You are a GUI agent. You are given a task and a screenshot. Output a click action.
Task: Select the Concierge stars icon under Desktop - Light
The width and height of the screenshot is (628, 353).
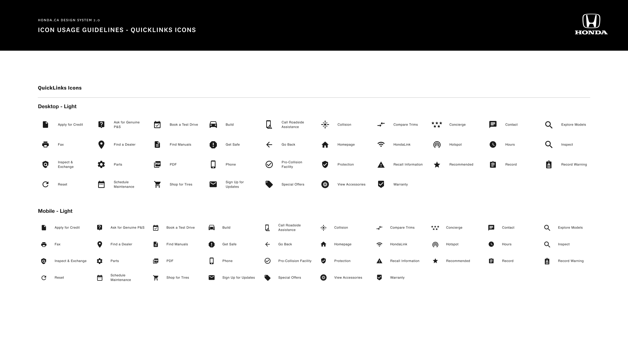tap(437, 125)
